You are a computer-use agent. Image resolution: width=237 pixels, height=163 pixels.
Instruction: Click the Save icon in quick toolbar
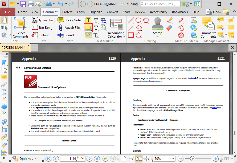tap(23, 4)
